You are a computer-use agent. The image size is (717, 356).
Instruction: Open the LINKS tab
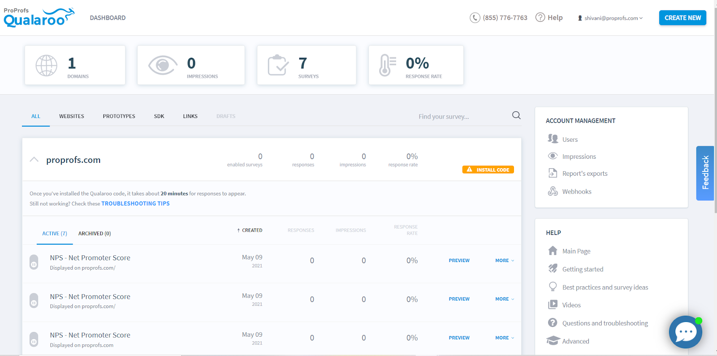tap(190, 116)
